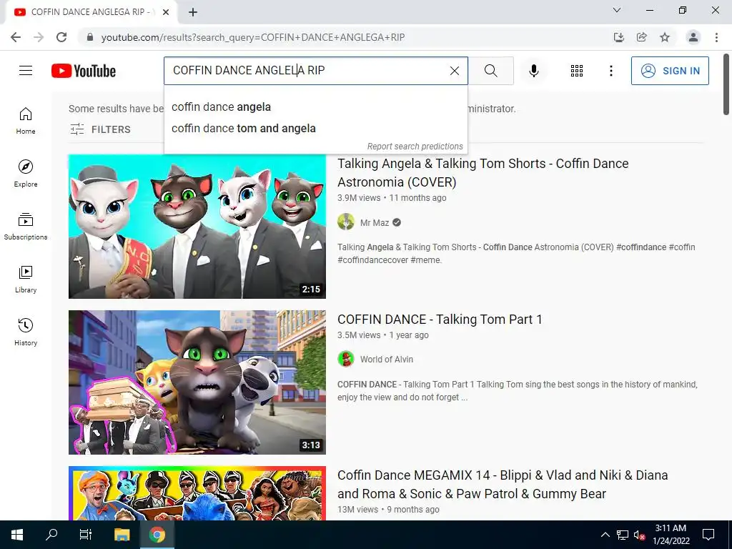Click the install app icon in address bar
The image size is (732, 549).
coord(619,37)
